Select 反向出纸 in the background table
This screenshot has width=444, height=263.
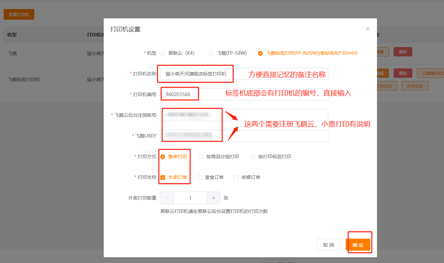coord(415,86)
